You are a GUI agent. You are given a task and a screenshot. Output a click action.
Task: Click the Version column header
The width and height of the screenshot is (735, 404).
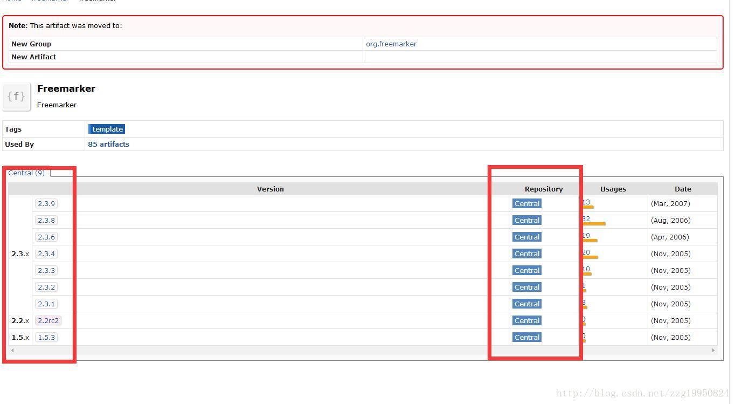pyautogui.click(x=271, y=189)
